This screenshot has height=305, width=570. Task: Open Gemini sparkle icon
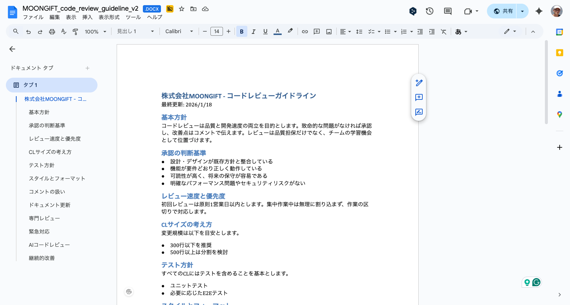pyautogui.click(x=539, y=11)
